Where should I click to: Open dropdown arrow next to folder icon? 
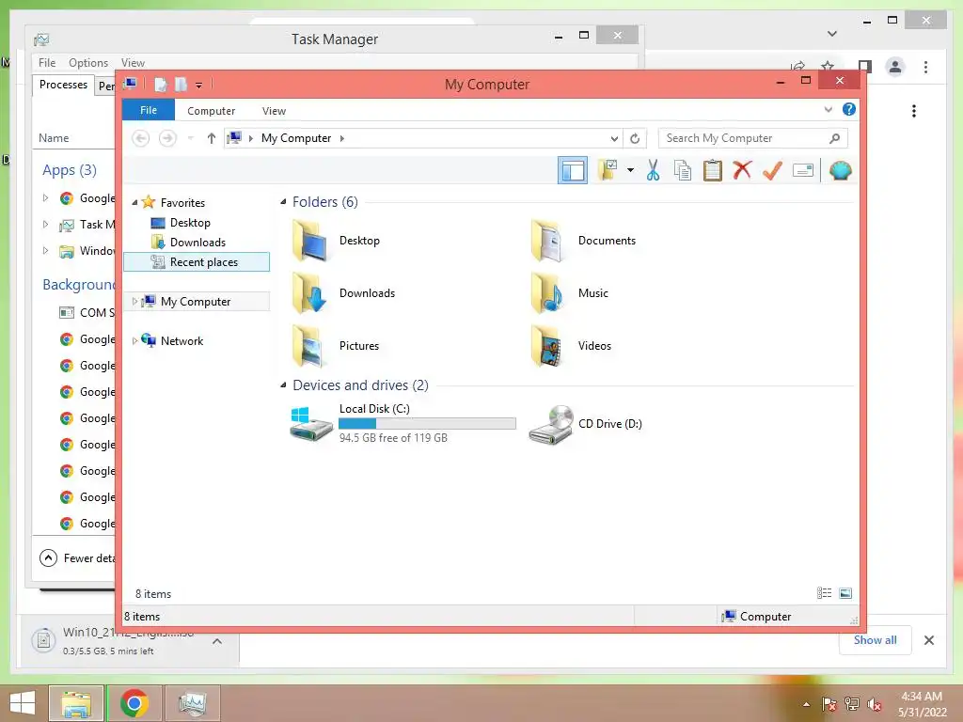click(x=630, y=170)
